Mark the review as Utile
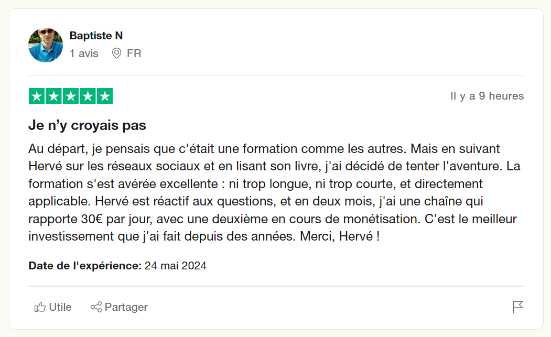This screenshot has height=337, width=551. pos(53,307)
